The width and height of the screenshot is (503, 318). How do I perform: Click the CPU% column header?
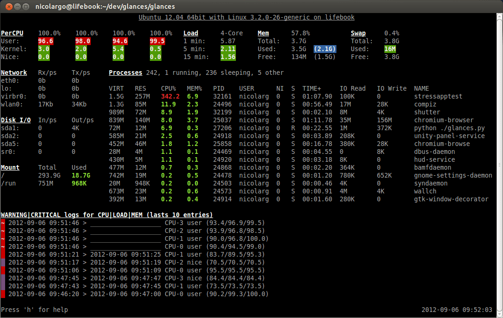click(x=168, y=88)
